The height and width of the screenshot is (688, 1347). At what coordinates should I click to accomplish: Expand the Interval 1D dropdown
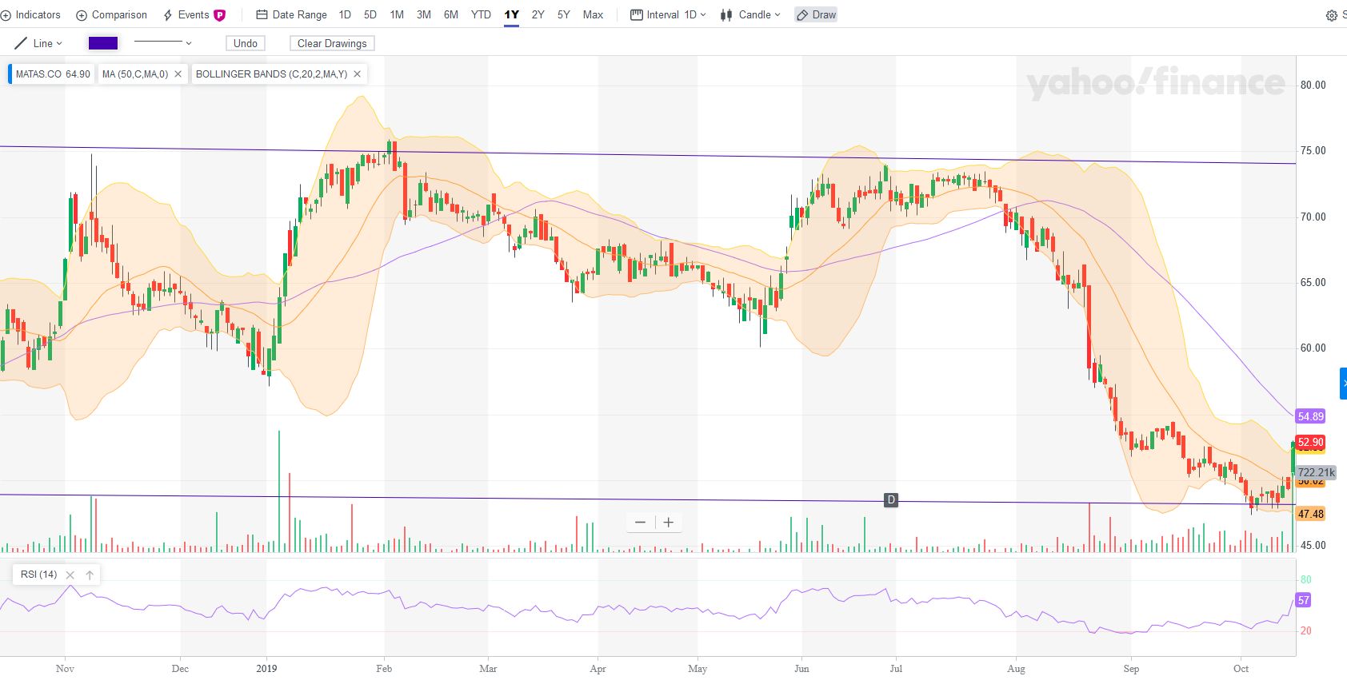click(669, 15)
